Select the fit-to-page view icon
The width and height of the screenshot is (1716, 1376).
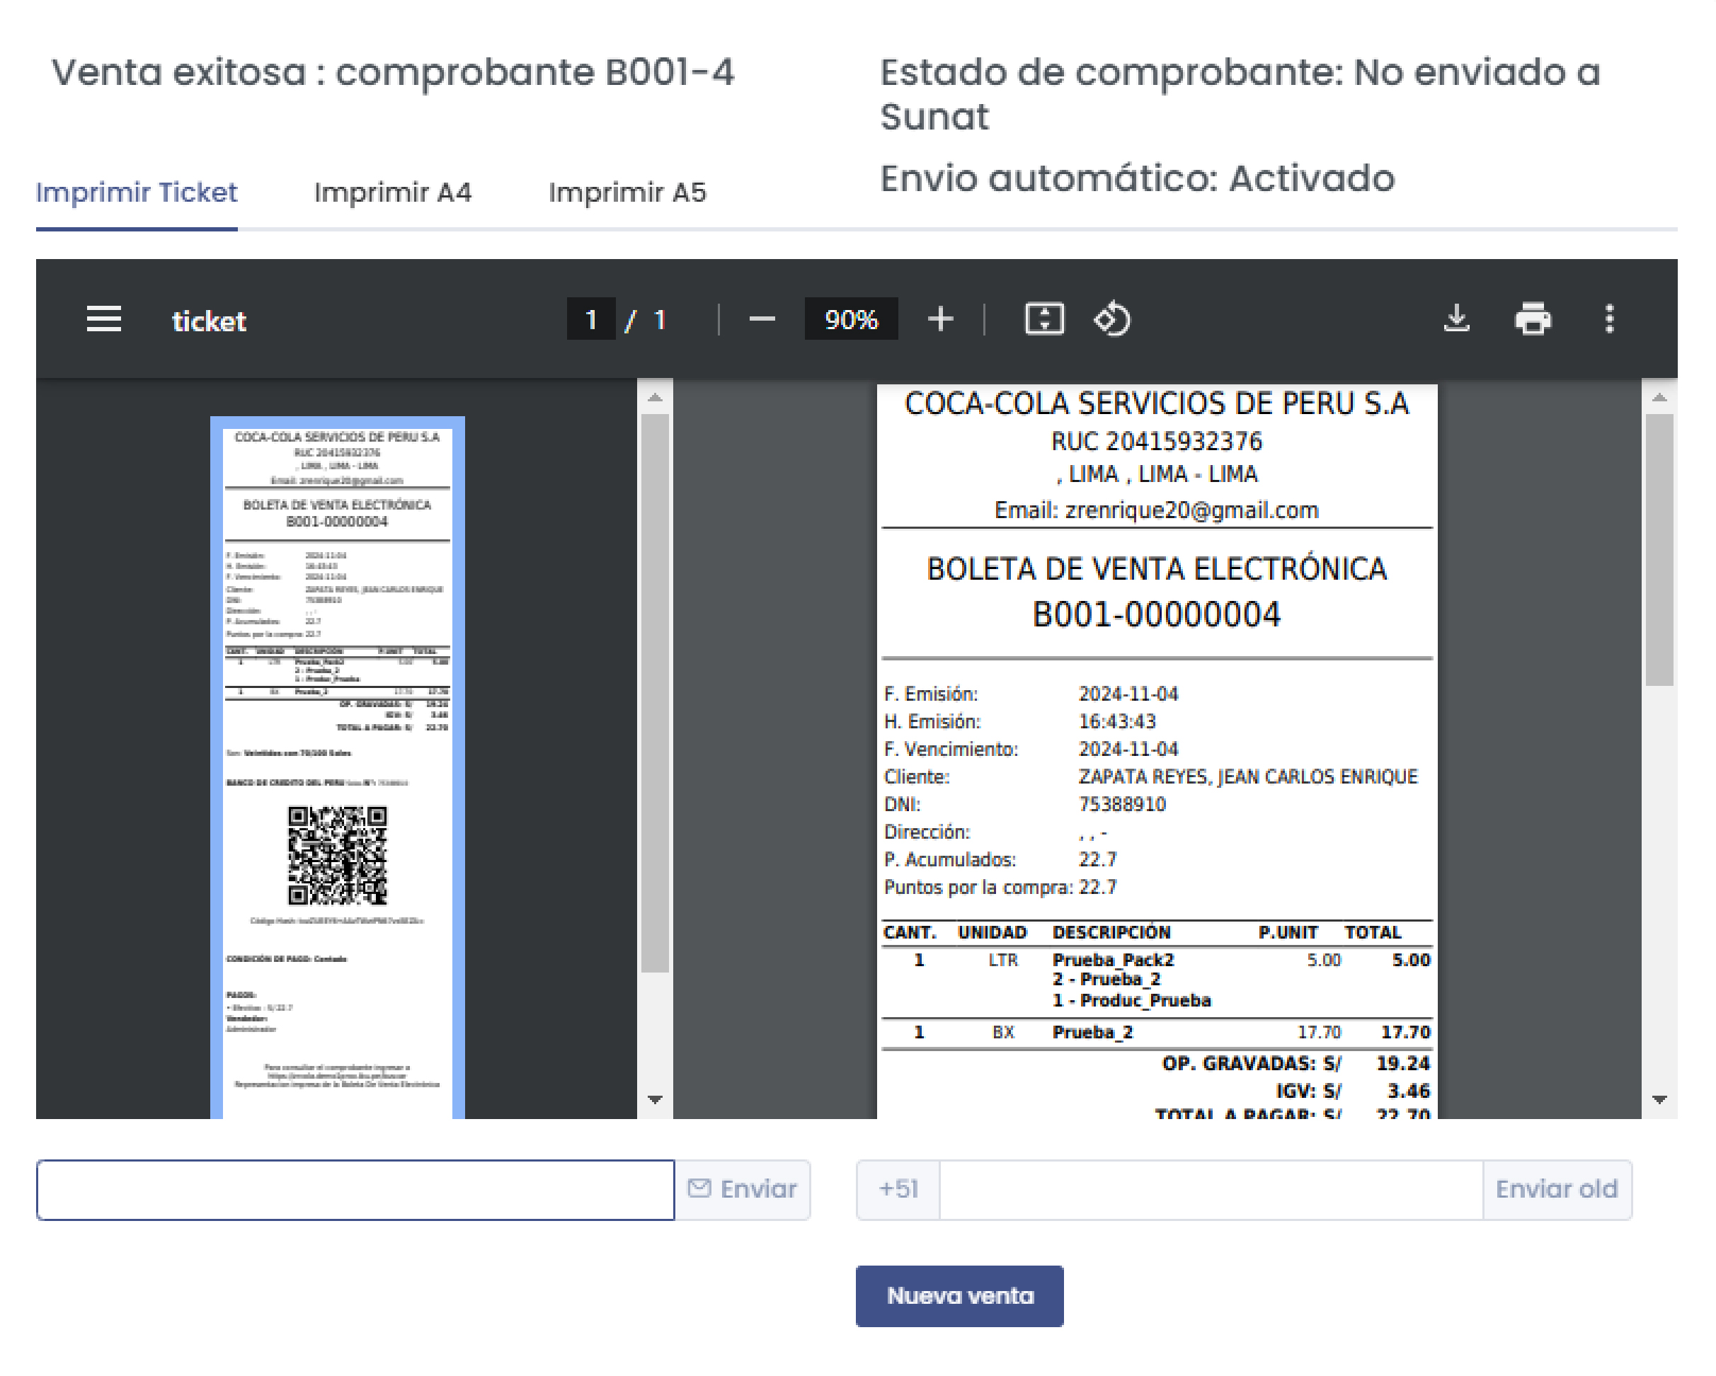(x=1045, y=319)
